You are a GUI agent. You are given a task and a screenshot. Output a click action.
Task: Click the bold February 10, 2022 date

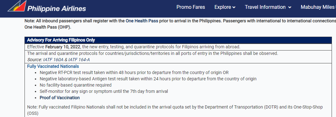pyautogui.click(x=63, y=47)
